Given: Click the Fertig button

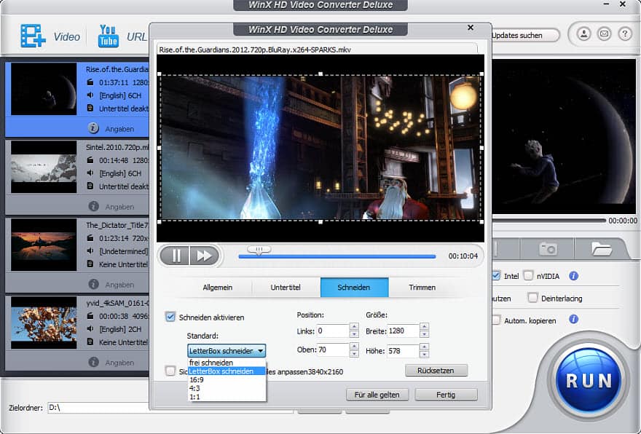Looking at the screenshot, I should 446,395.
